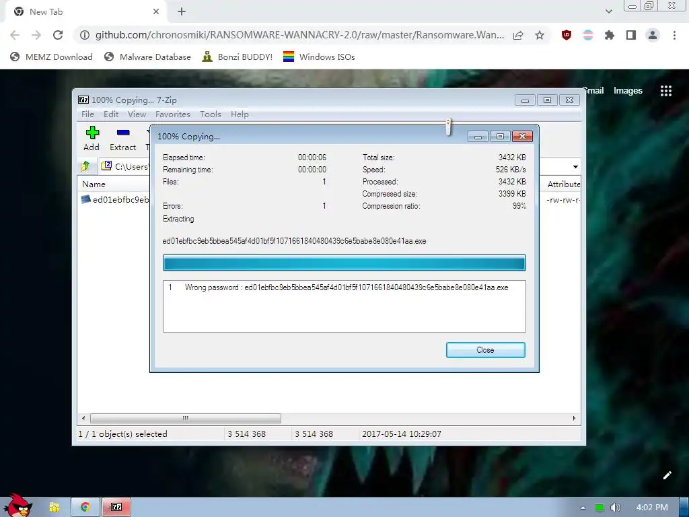Open a new Chrome tab

tap(182, 12)
